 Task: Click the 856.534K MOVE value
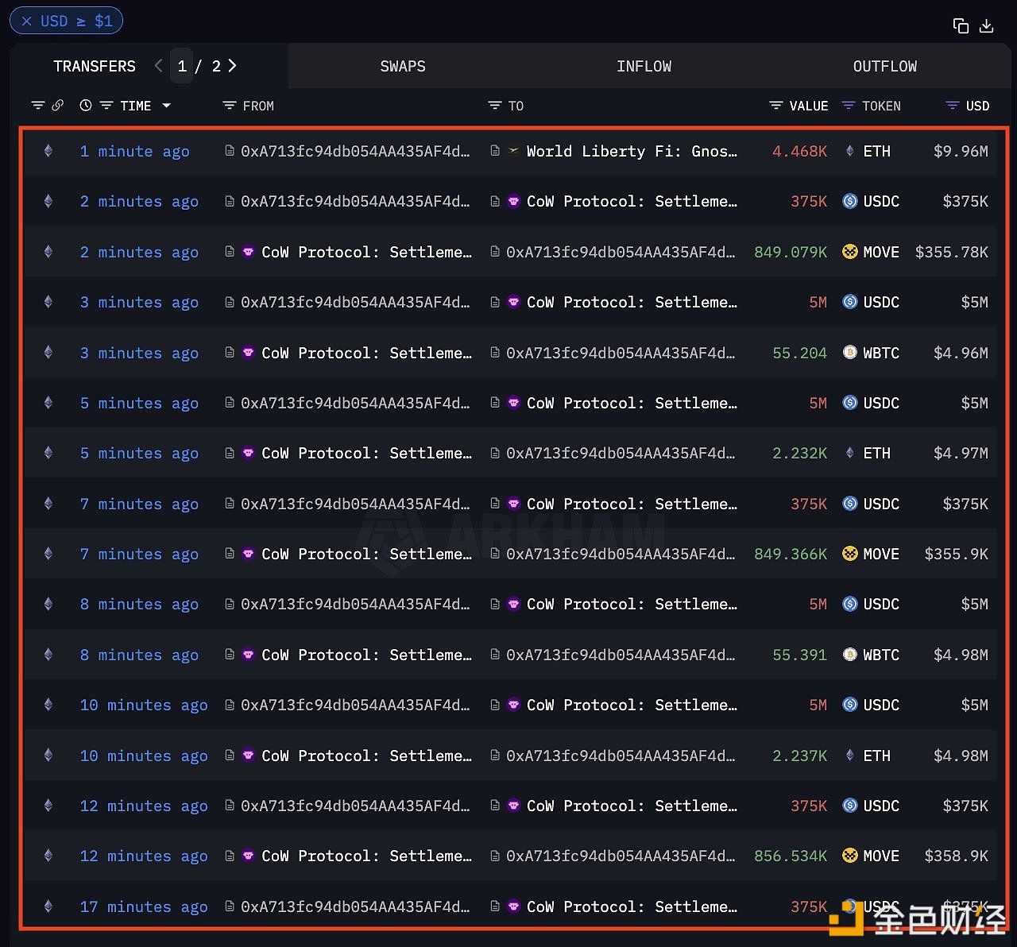pos(791,856)
